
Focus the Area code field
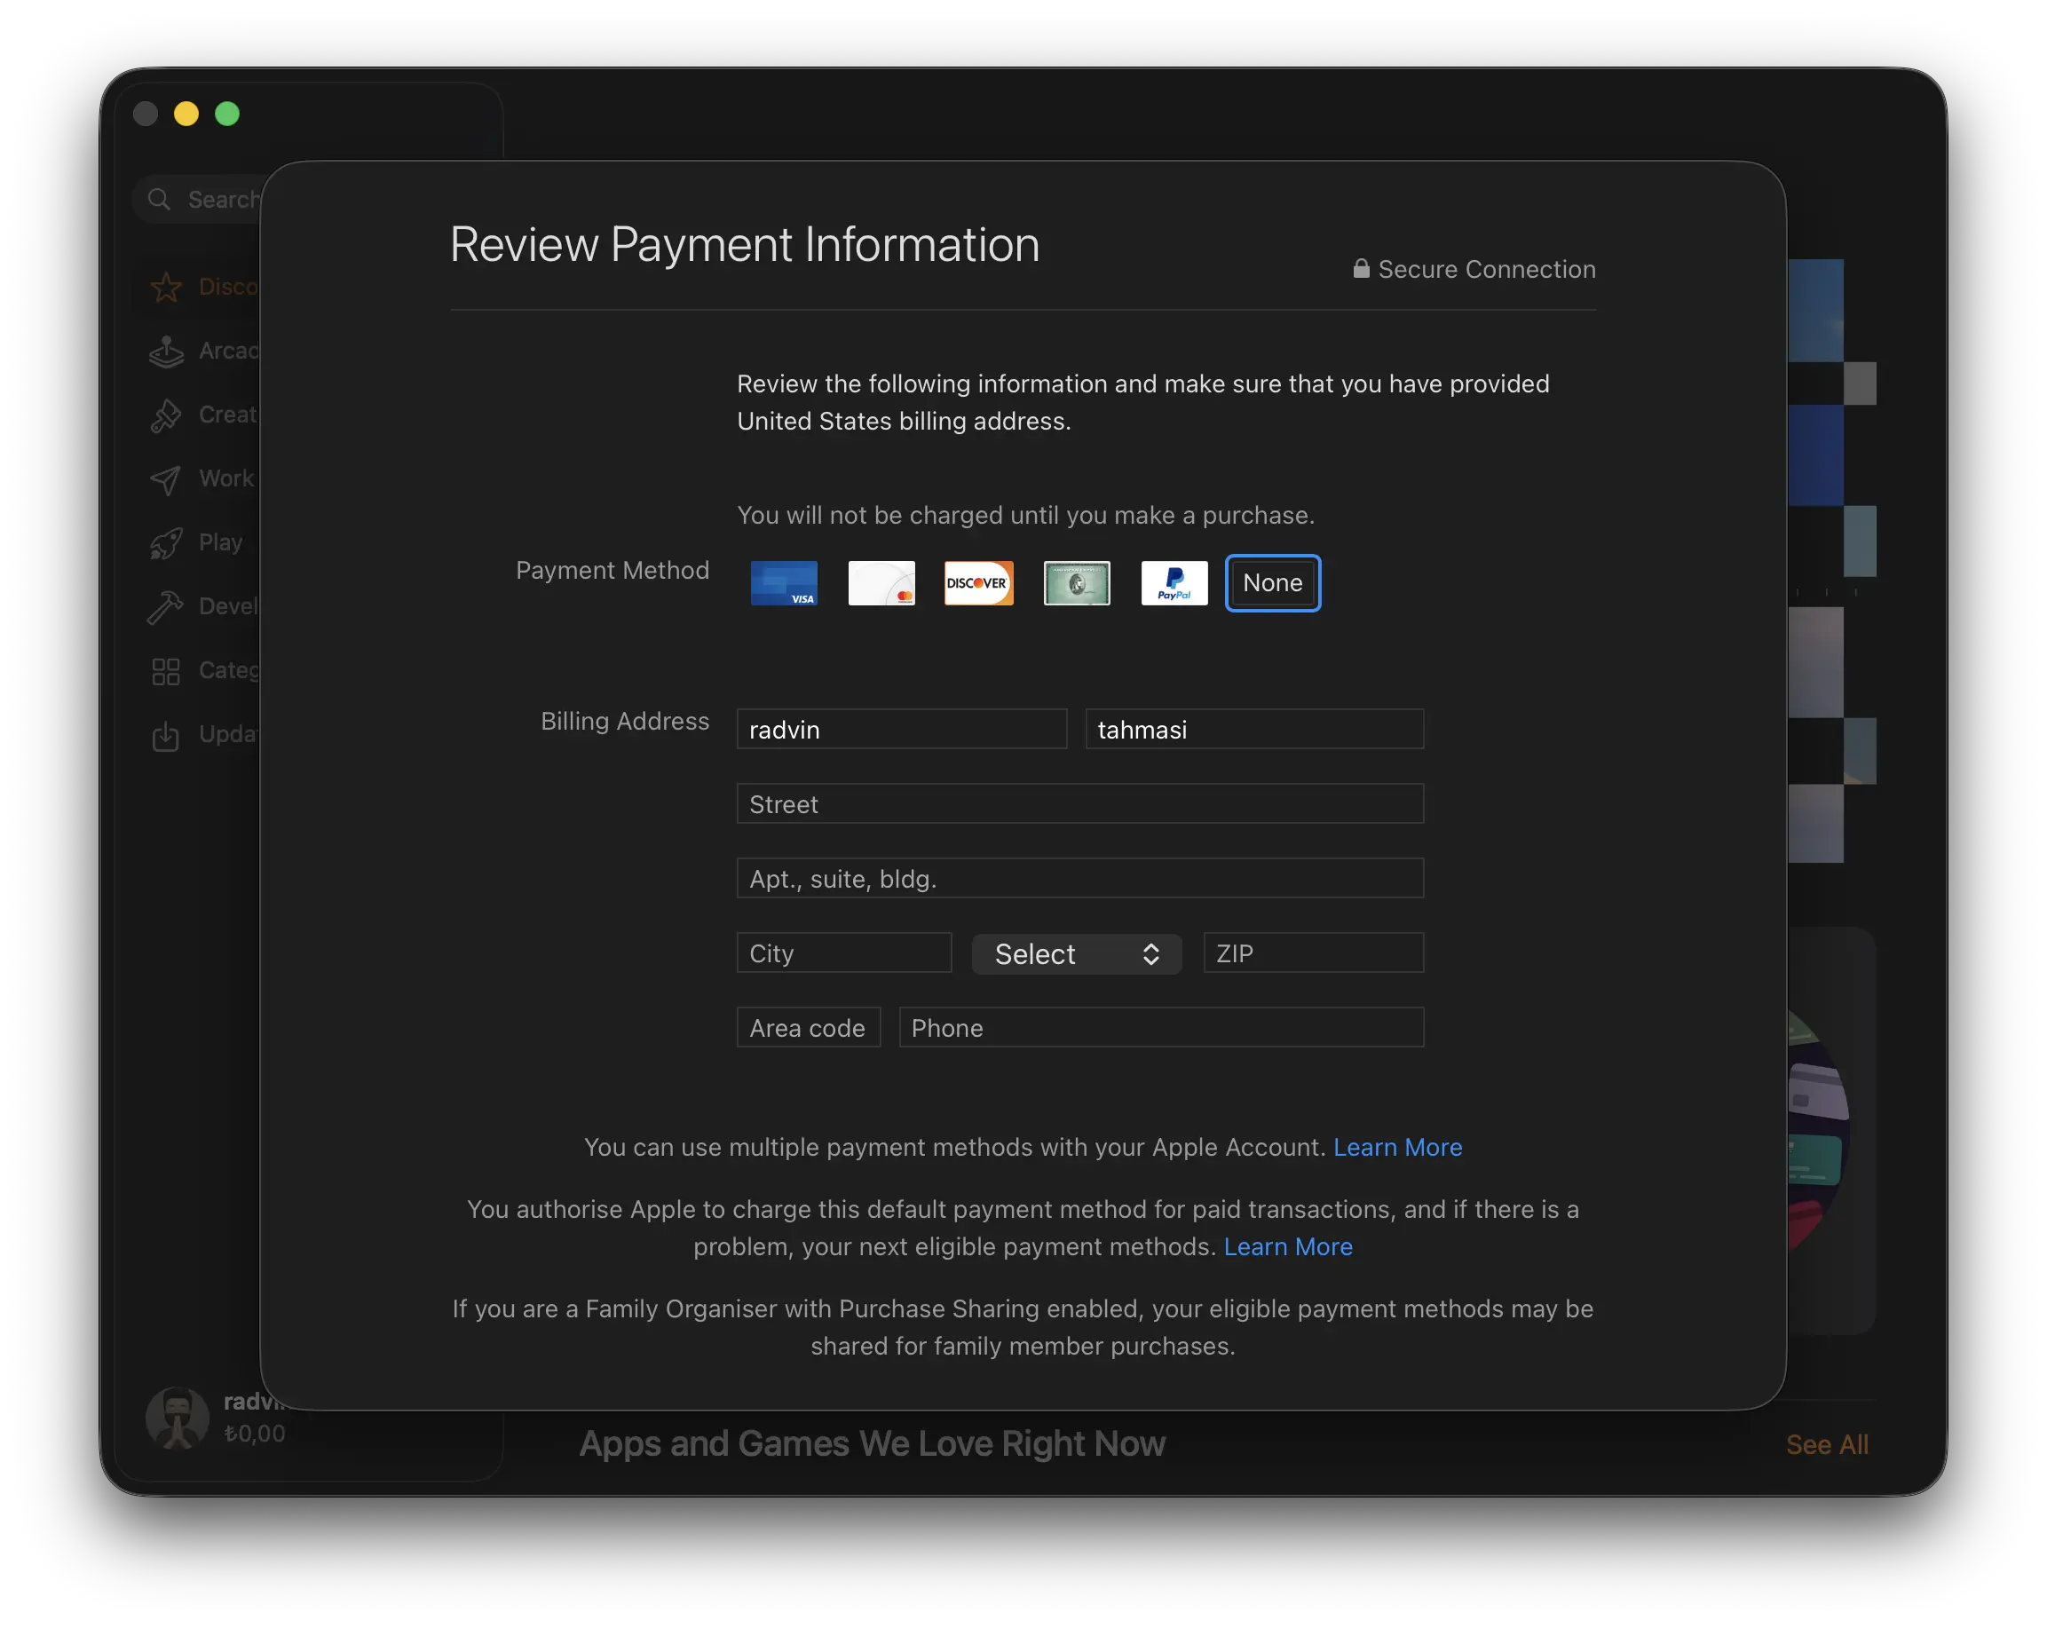808,1028
